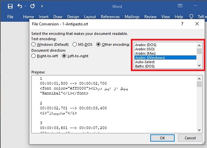Open the Insert ribbon tab
Screen dimensions: 207x148
point(43,17)
